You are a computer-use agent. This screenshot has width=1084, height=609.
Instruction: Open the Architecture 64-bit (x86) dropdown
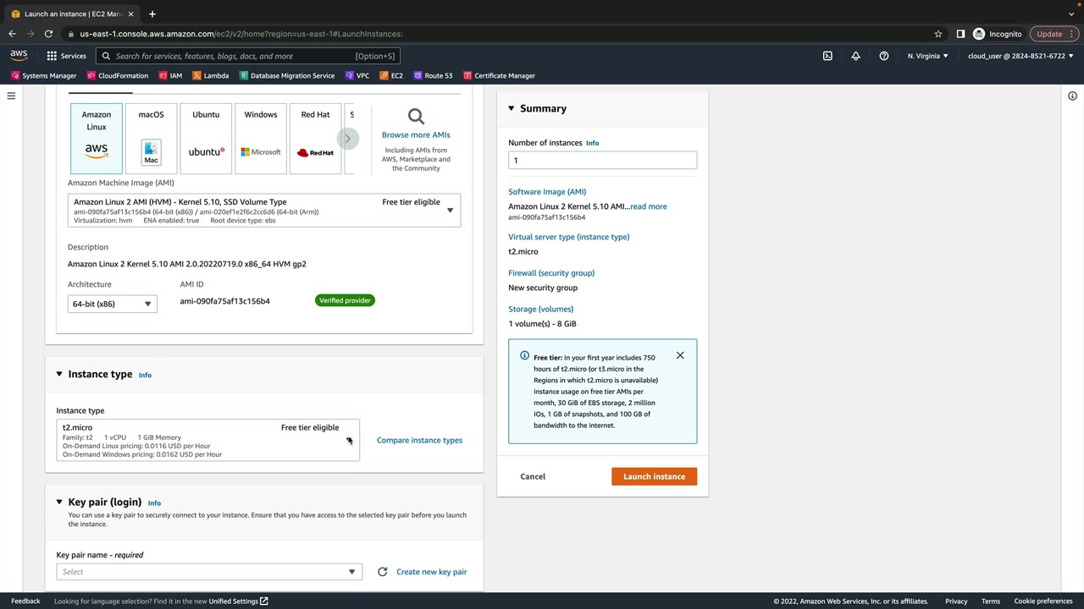coord(112,304)
